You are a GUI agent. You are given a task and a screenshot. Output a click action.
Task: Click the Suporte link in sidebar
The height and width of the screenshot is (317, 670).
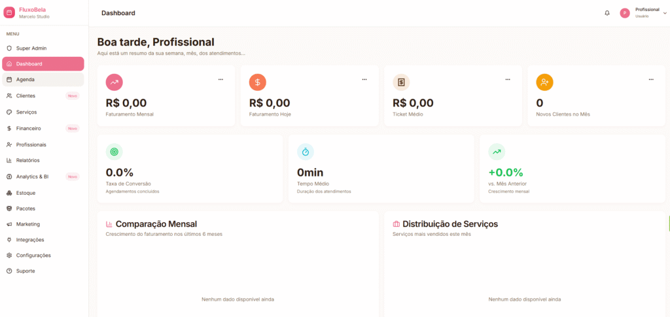click(26, 271)
